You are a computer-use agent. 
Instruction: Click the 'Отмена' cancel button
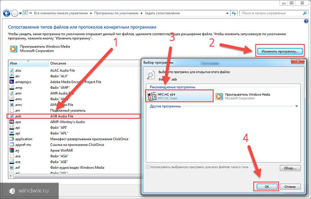(x=290, y=187)
